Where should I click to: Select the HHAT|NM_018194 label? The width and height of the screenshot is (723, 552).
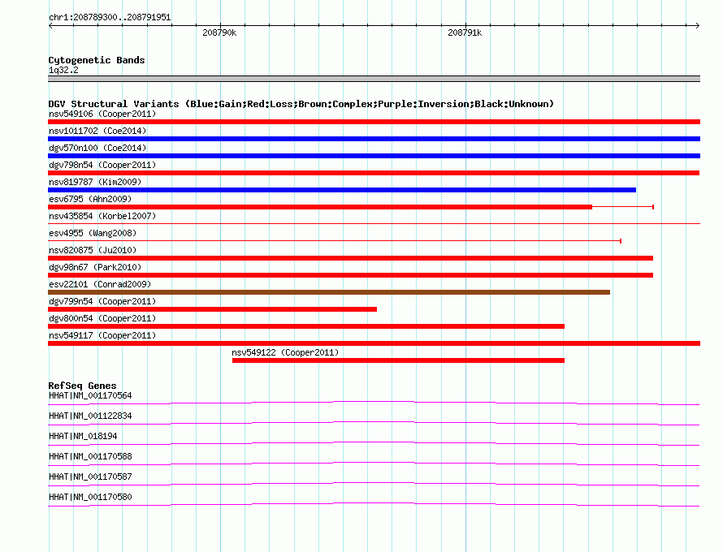tap(83, 437)
